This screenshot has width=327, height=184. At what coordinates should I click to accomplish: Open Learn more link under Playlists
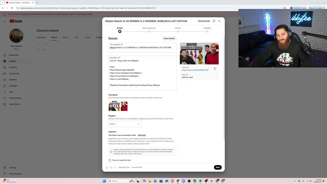click(x=169, y=119)
